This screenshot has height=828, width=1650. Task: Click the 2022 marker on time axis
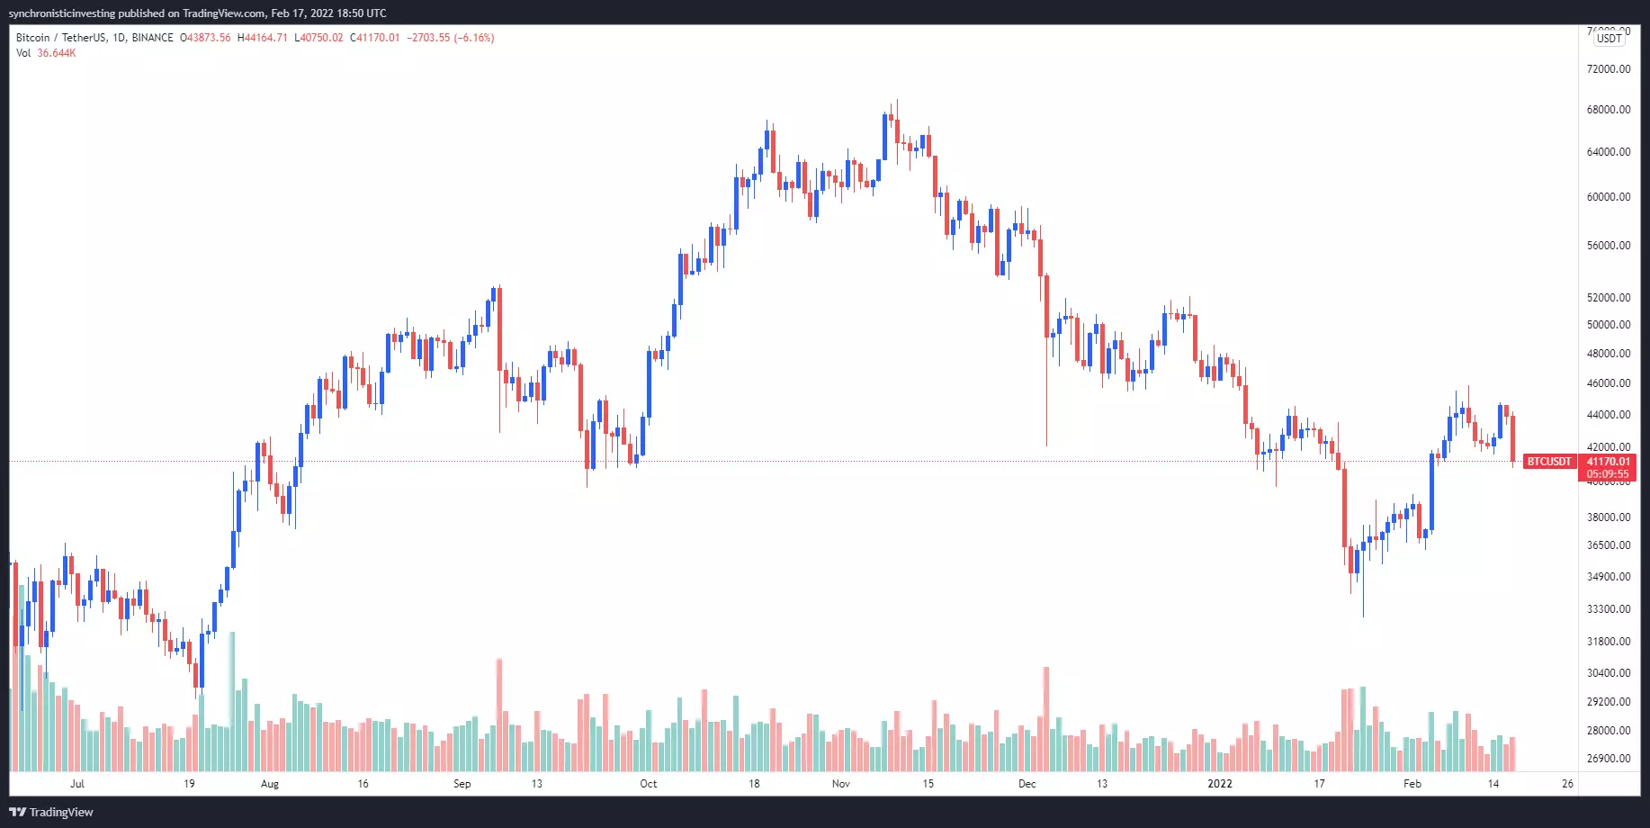tap(1220, 784)
